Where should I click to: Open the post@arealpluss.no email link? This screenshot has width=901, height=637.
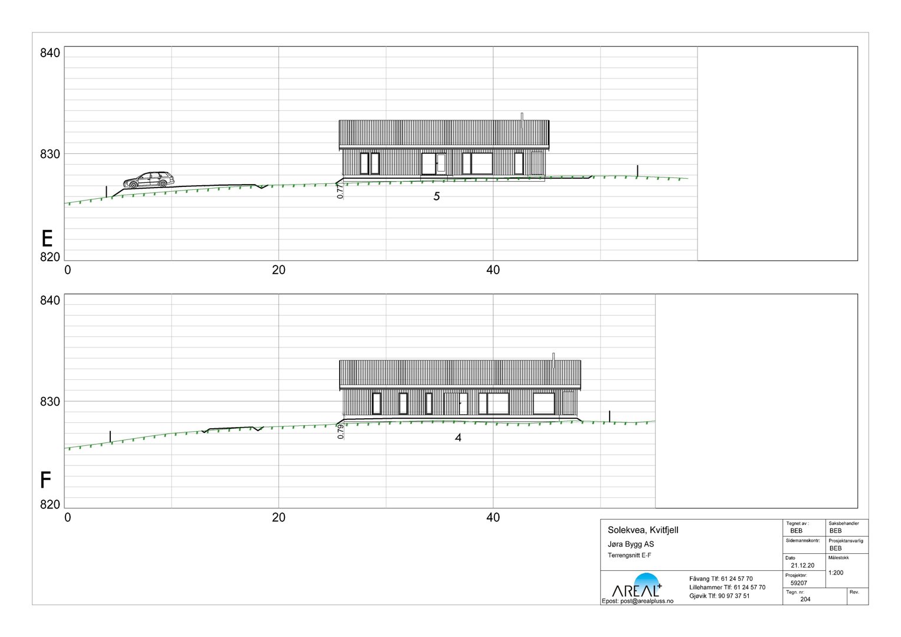[x=637, y=601]
